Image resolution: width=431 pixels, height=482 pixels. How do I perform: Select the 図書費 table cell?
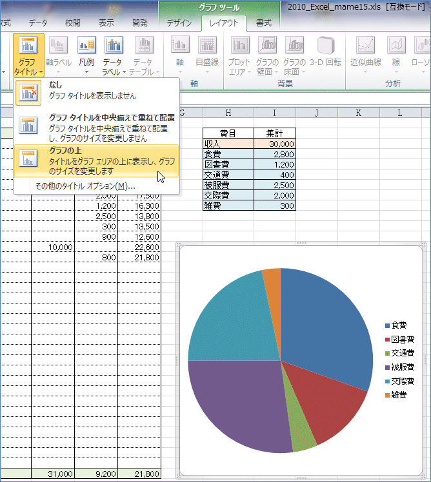(x=228, y=164)
